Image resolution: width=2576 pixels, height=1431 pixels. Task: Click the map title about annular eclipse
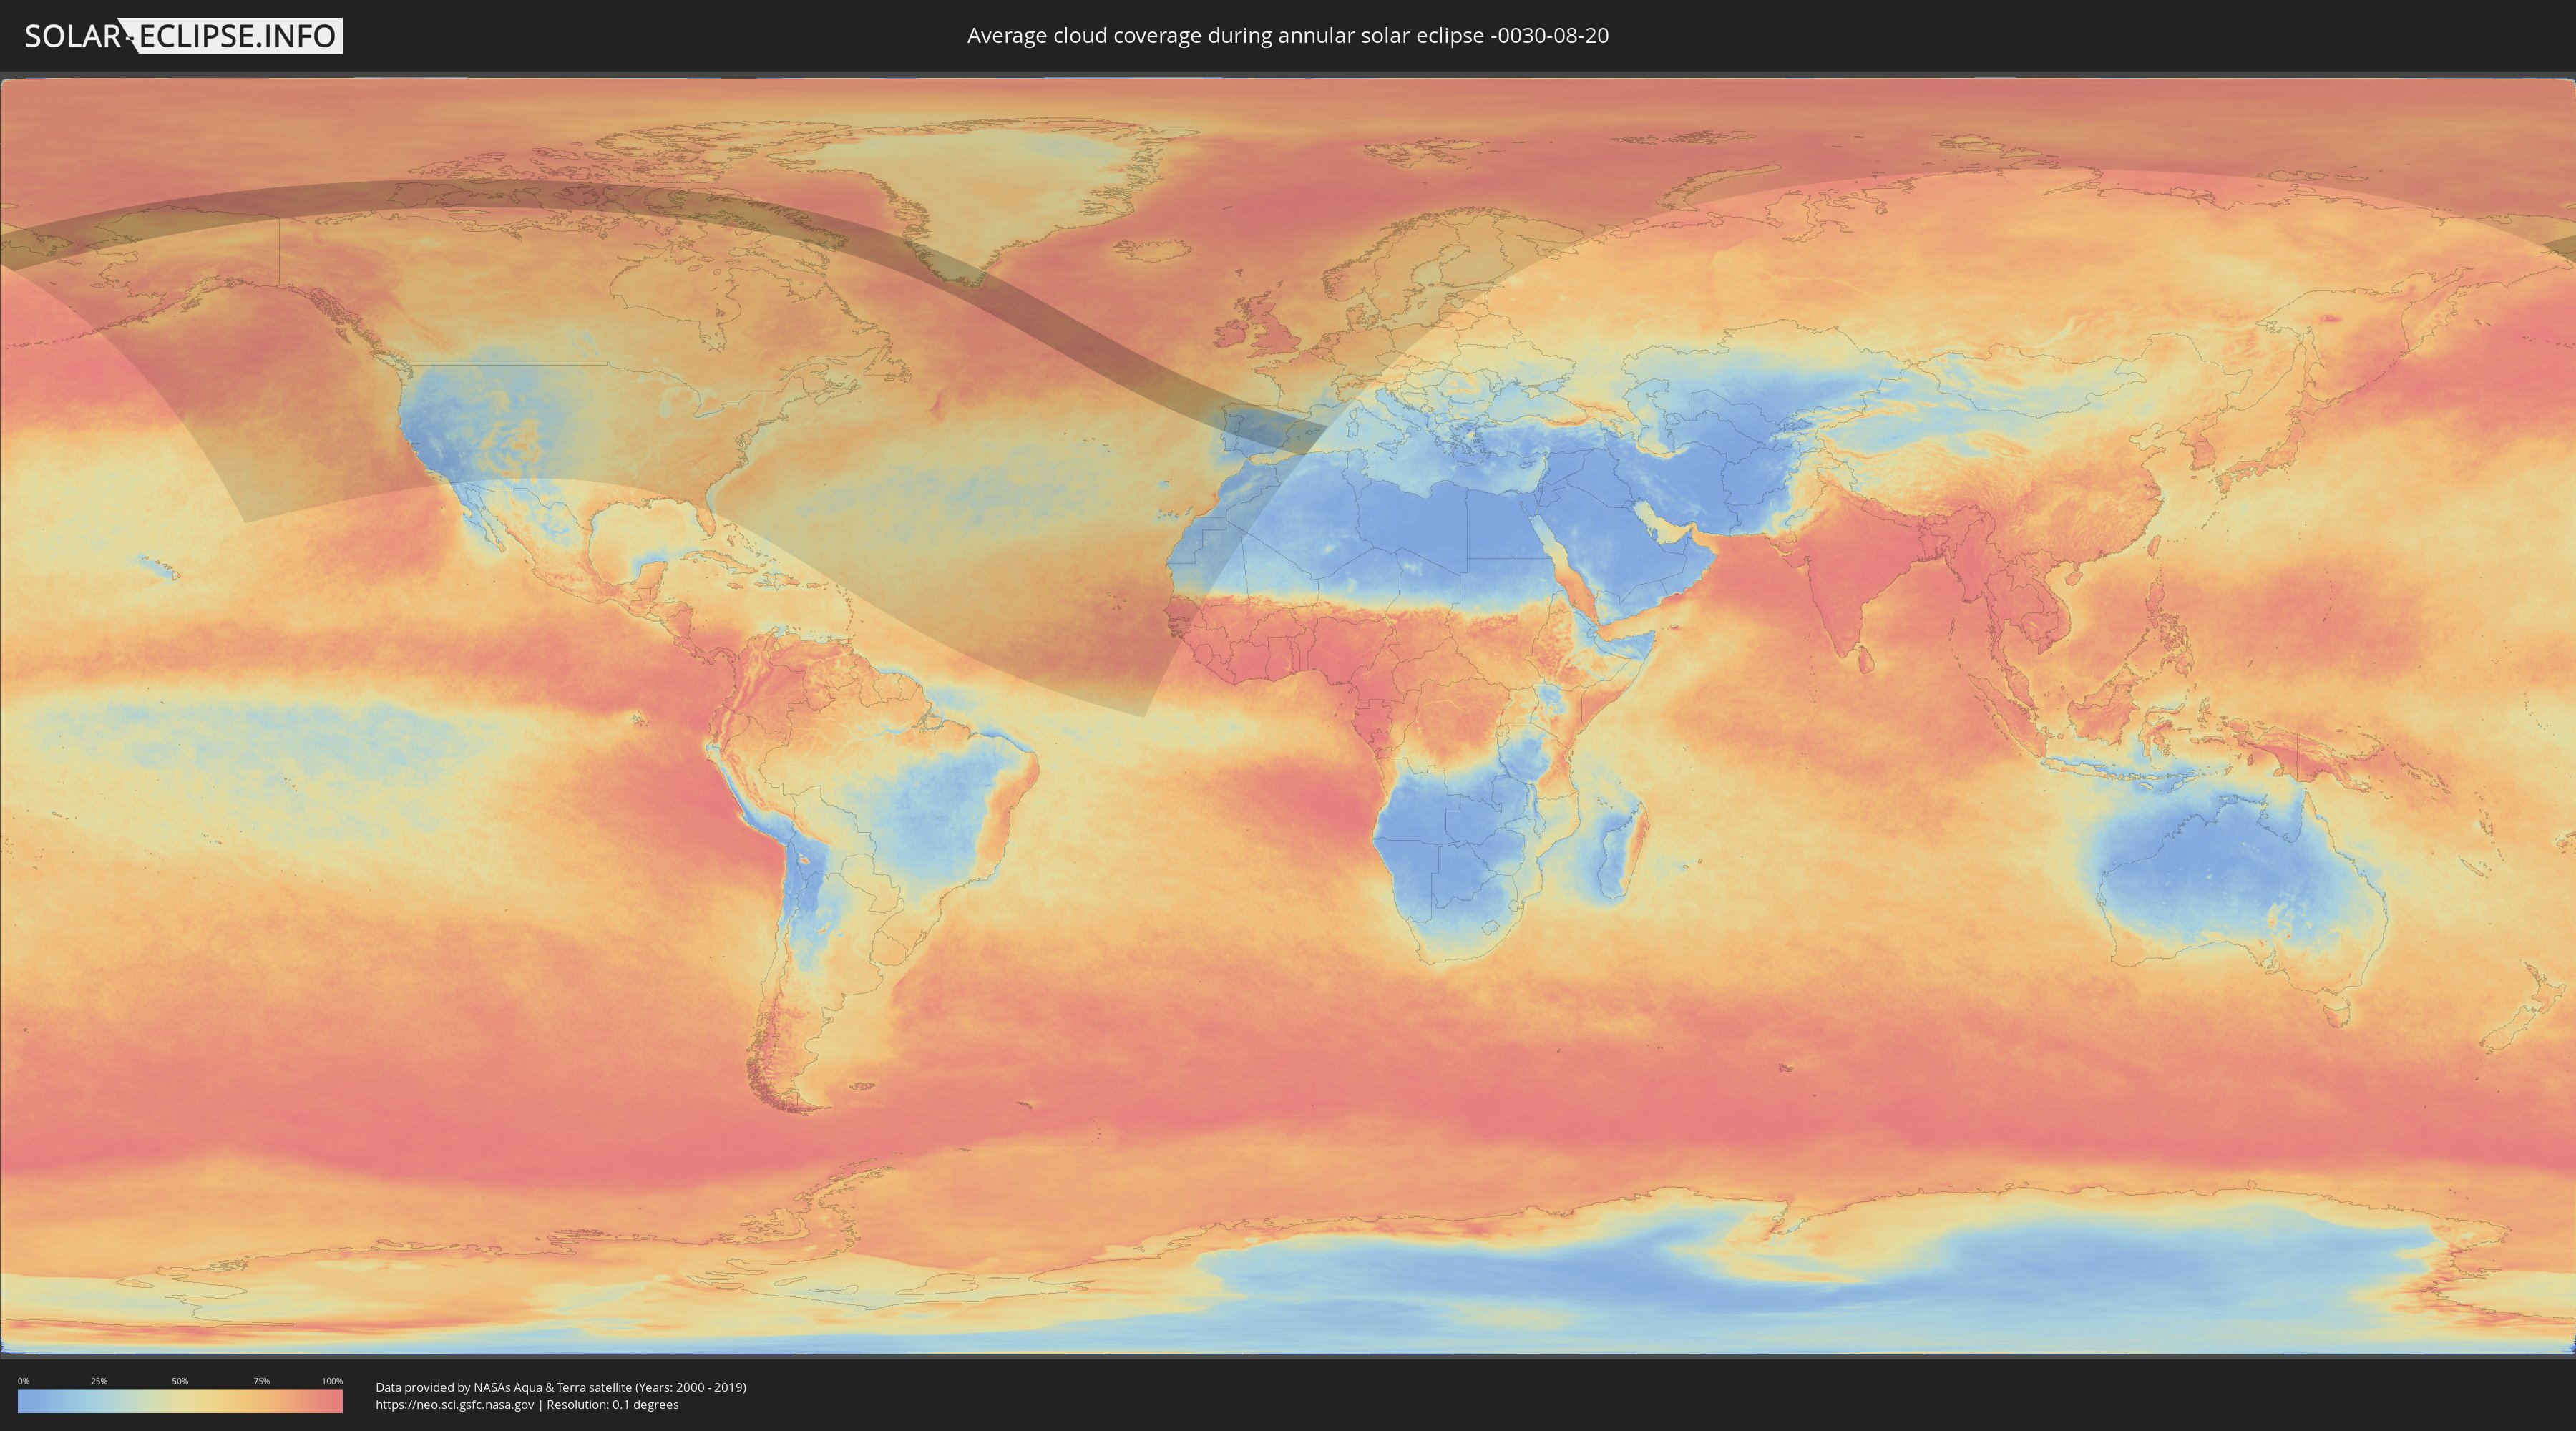1287,36
